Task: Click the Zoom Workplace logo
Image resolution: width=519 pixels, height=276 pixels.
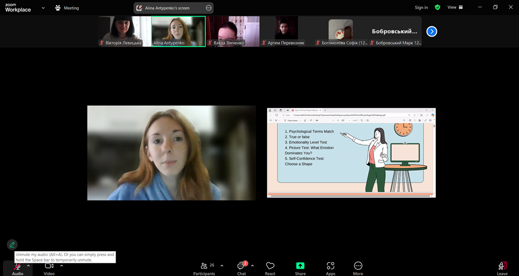Action: [18, 8]
